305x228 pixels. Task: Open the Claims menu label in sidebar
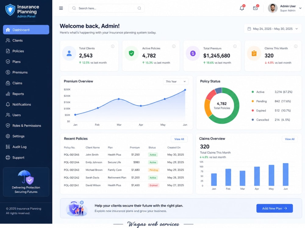[17, 83]
